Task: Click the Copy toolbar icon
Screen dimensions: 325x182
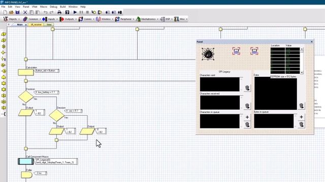Action: 31,12
